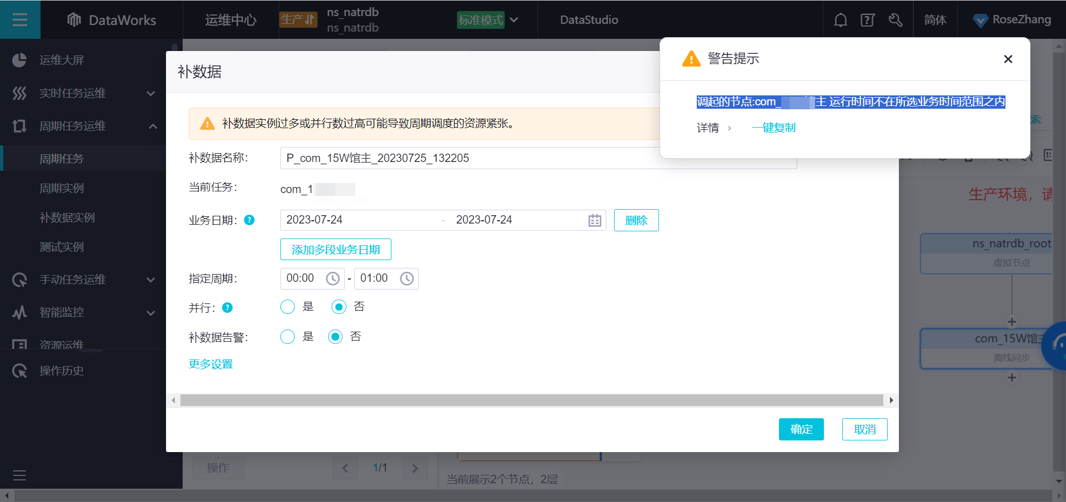Click the RoseZhang user avatar icon
This screenshot has height=502, width=1066.
click(x=980, y=21)
